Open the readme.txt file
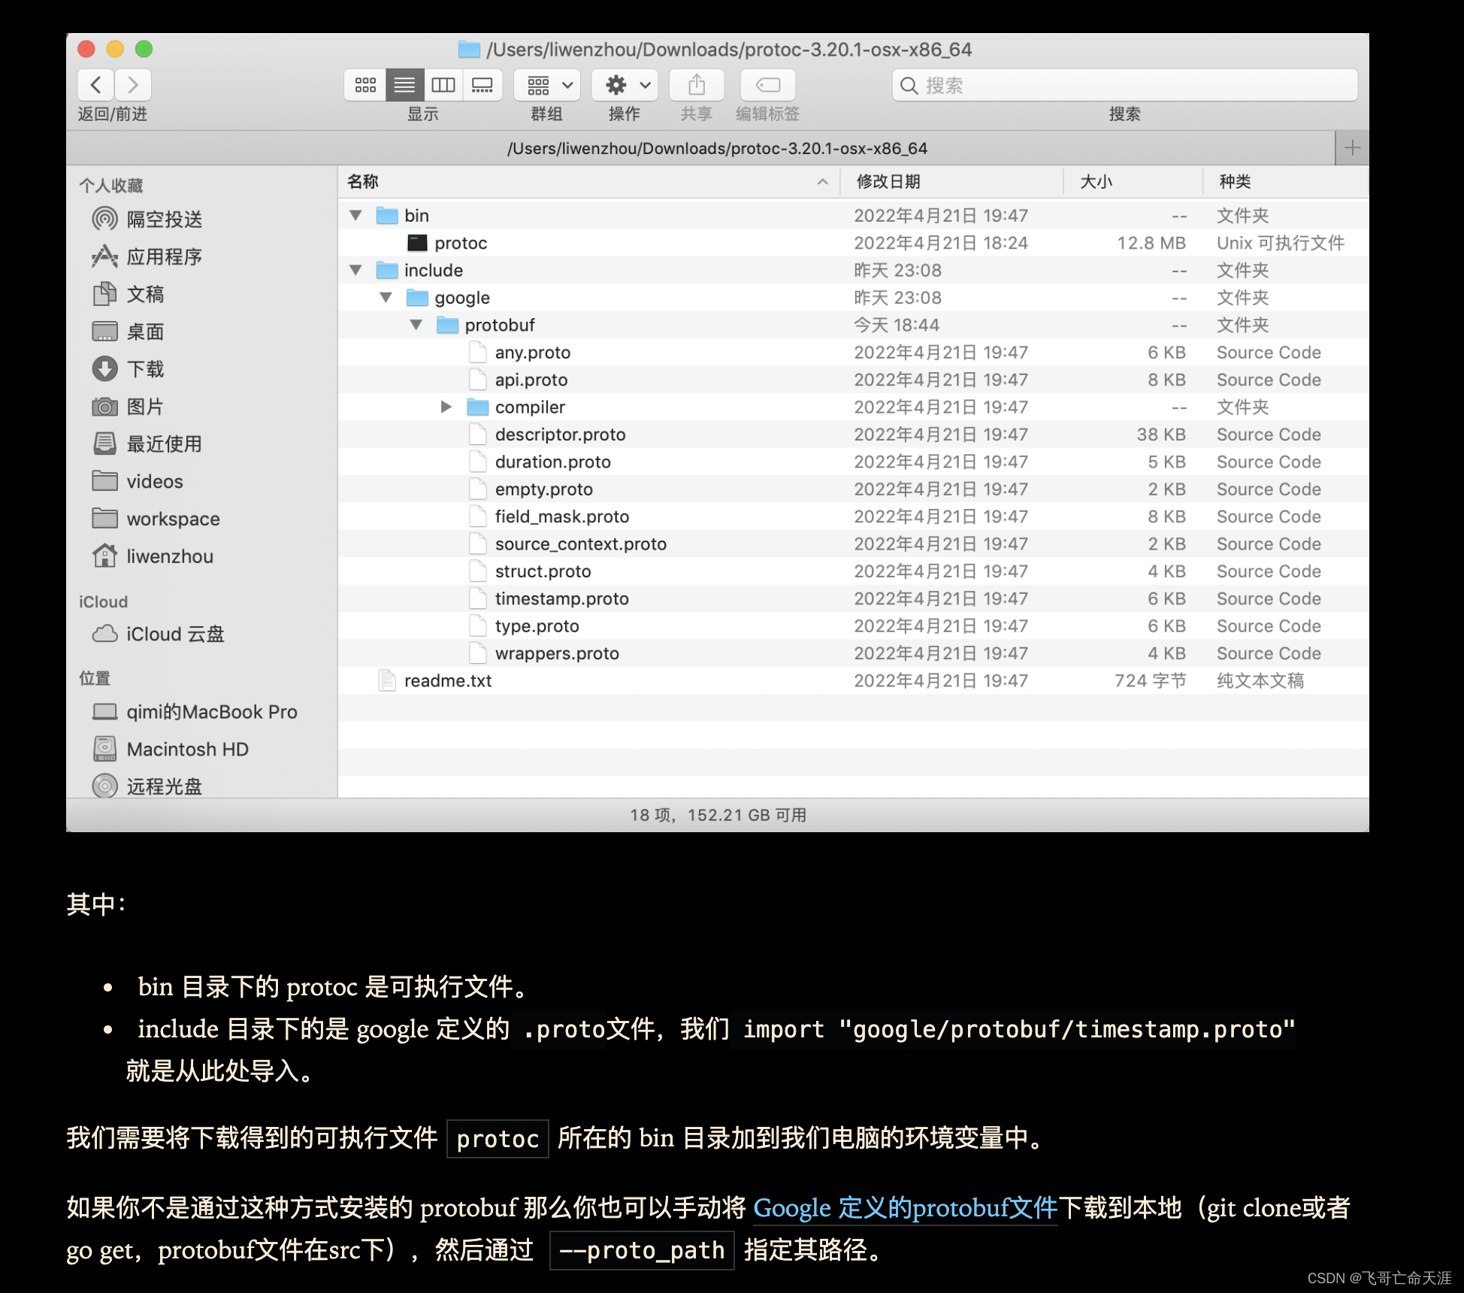The height and width of the screenshot is (1293, 1464). tap(447, 680)
